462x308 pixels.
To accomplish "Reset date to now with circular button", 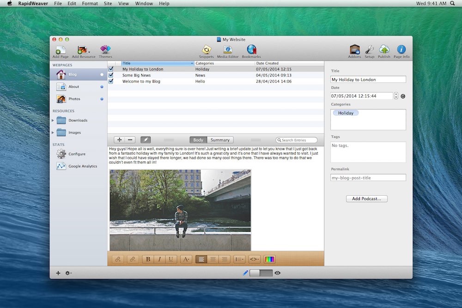I will (403, 96).
